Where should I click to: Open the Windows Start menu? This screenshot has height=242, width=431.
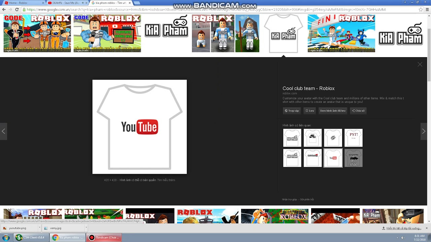[x=6, y=238]
